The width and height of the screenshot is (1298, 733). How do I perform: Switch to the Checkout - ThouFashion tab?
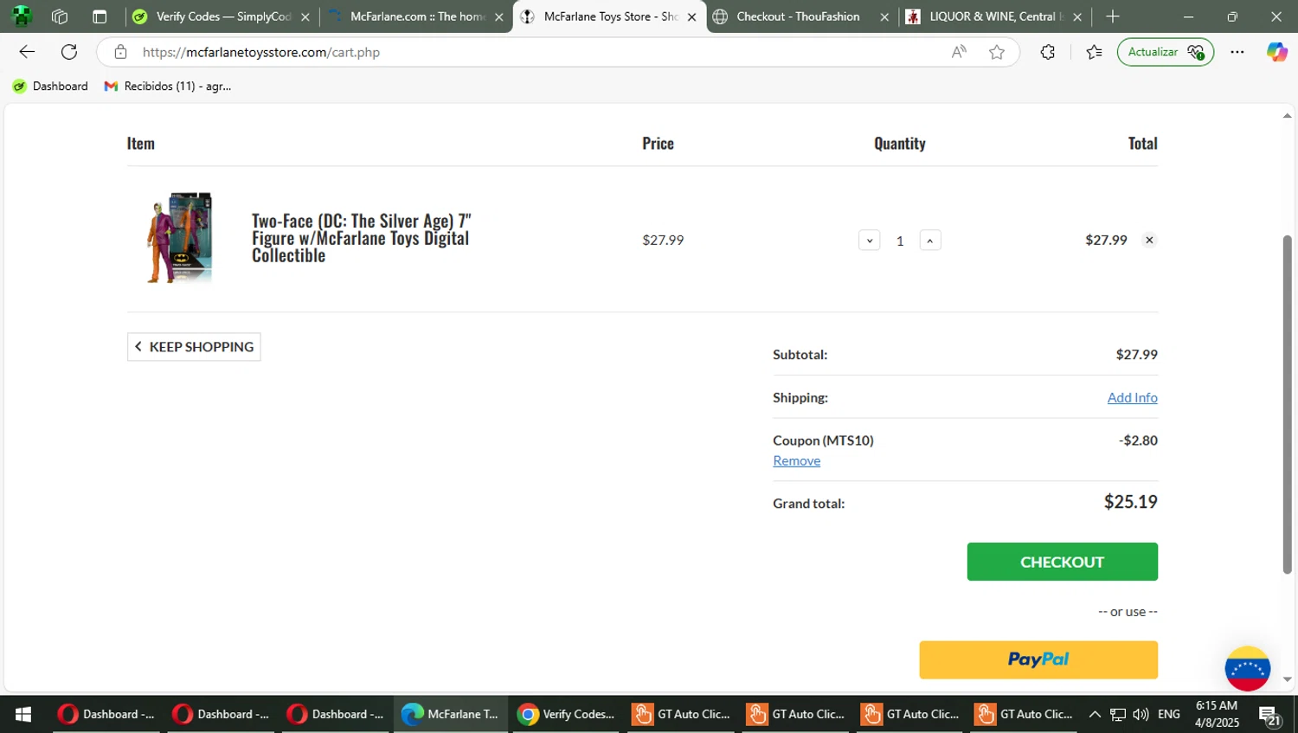point(801,16)
